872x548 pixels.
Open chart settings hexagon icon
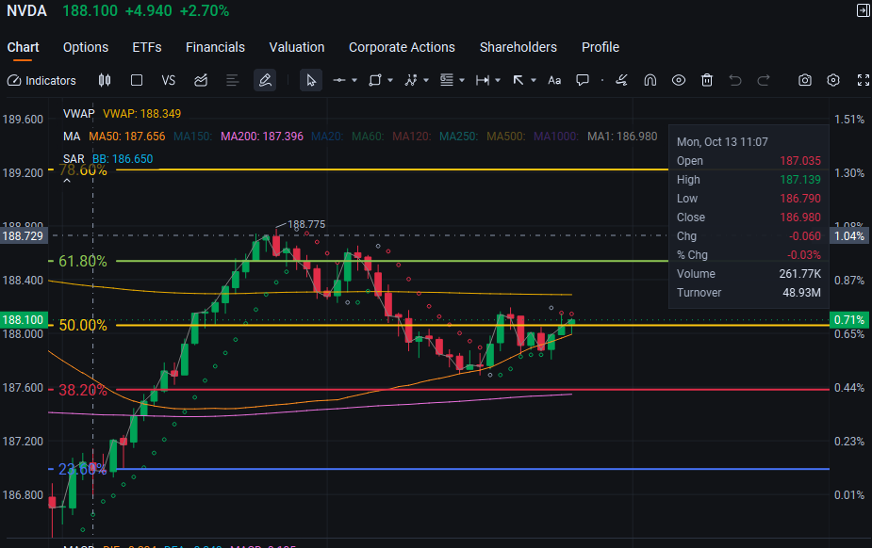(833, 81)
